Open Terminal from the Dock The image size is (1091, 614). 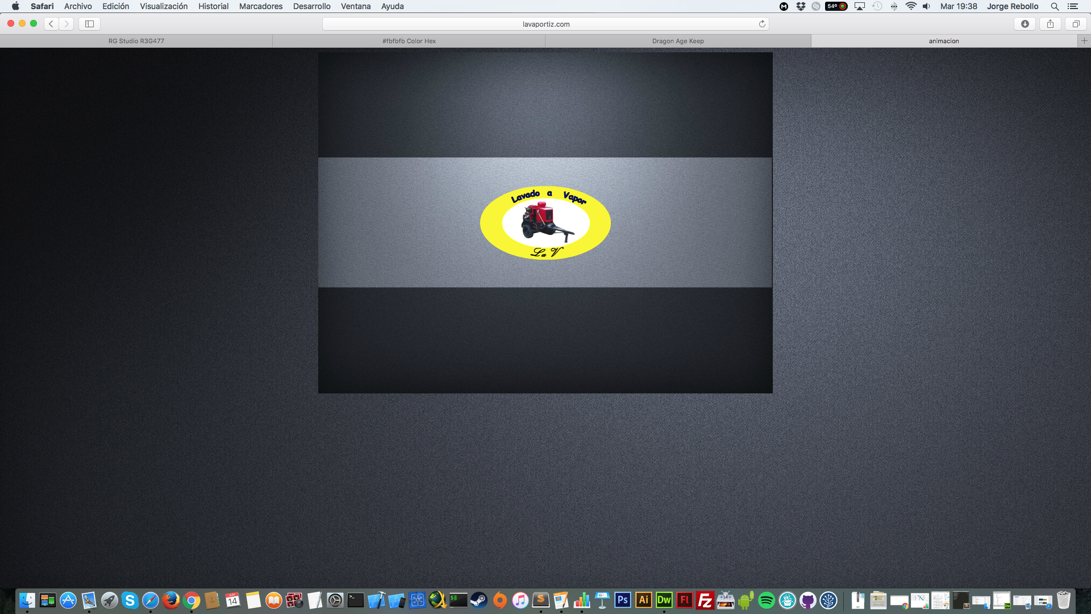pyautogui.click(x=356, y=600)
